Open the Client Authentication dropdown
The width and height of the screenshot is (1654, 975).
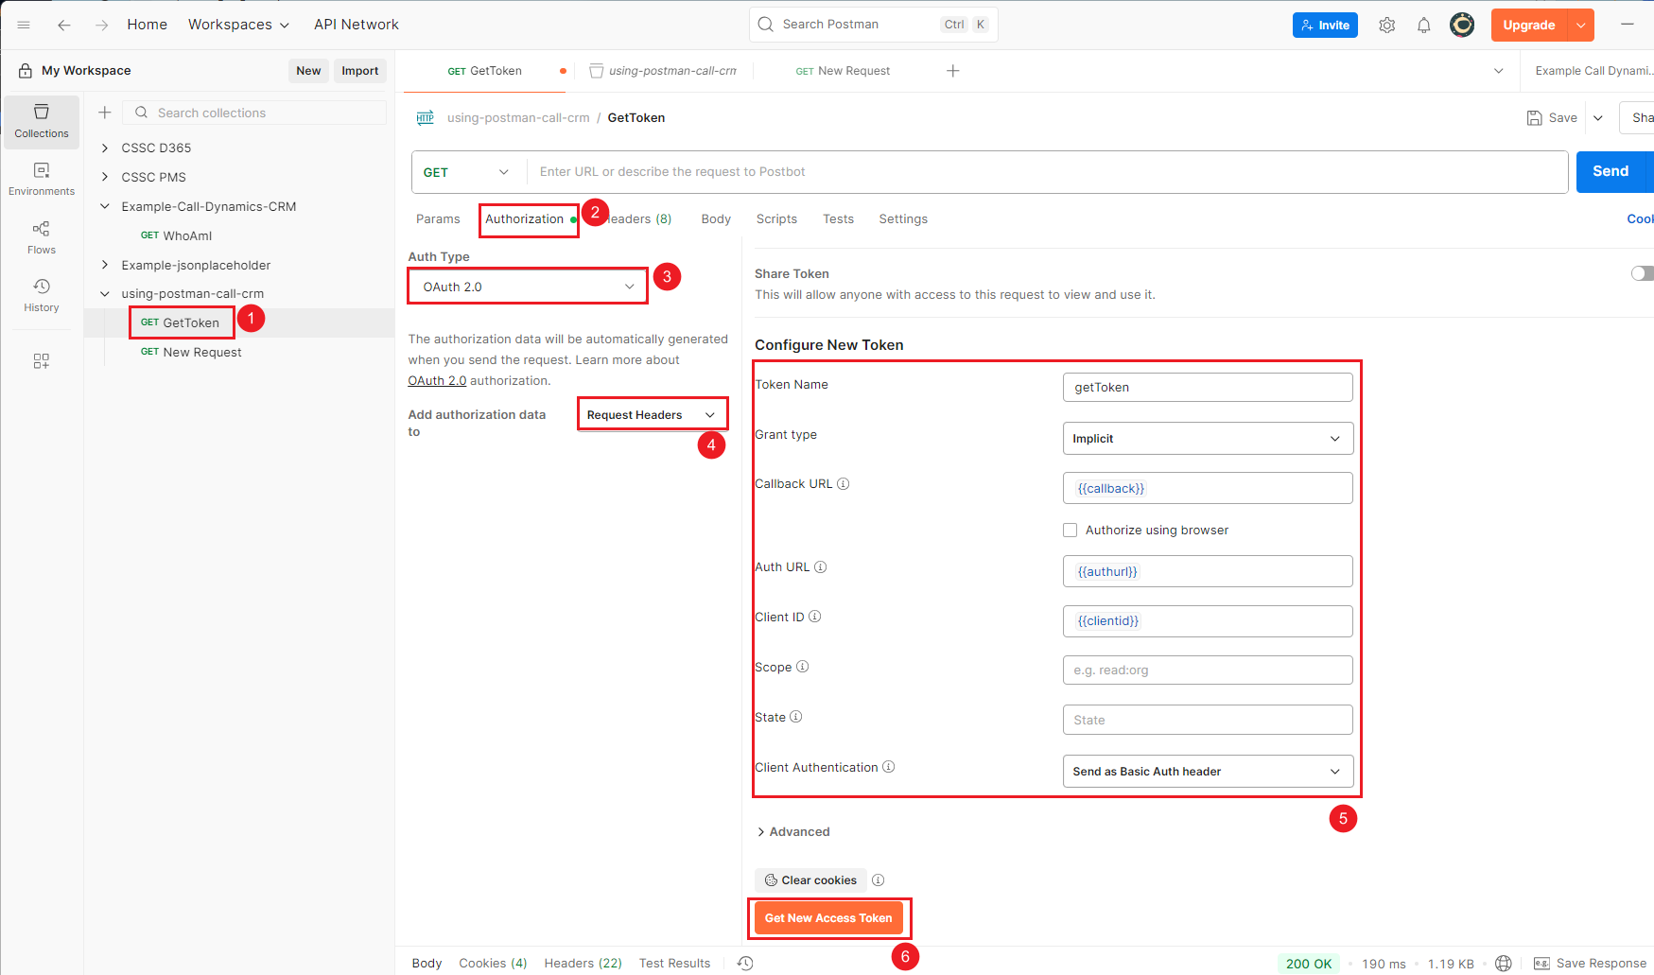click(1208, 772)
